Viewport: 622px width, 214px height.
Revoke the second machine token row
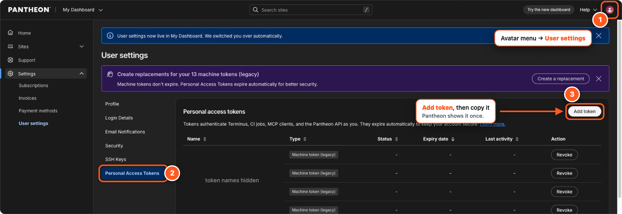[564, 173]
